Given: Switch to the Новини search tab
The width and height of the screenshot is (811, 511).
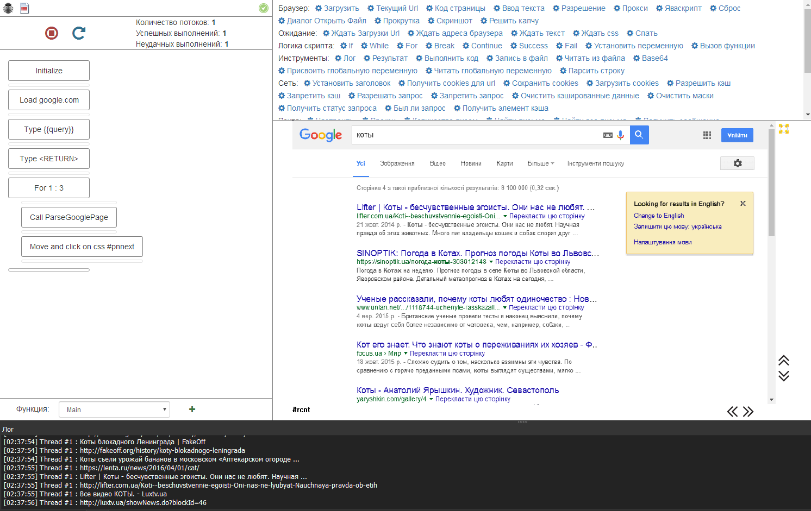Looking at the screenshot, I should [x=471, y=163].
